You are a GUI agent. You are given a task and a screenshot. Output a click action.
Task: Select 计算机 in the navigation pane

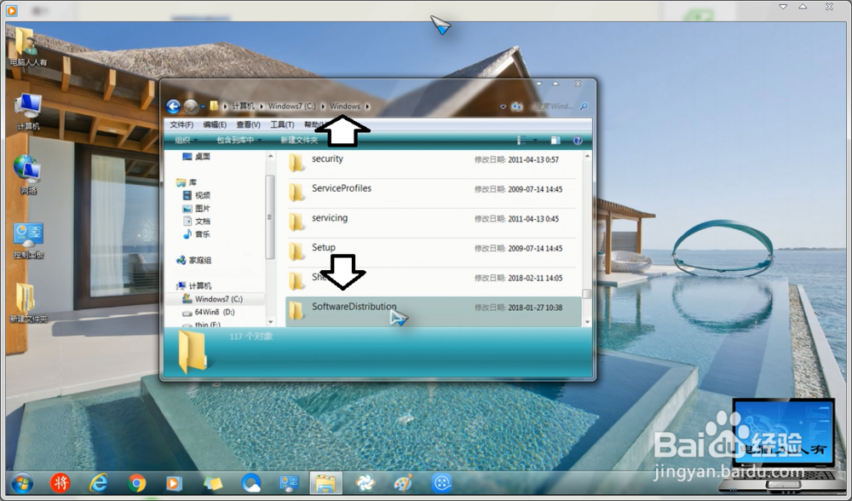point(194,285)
